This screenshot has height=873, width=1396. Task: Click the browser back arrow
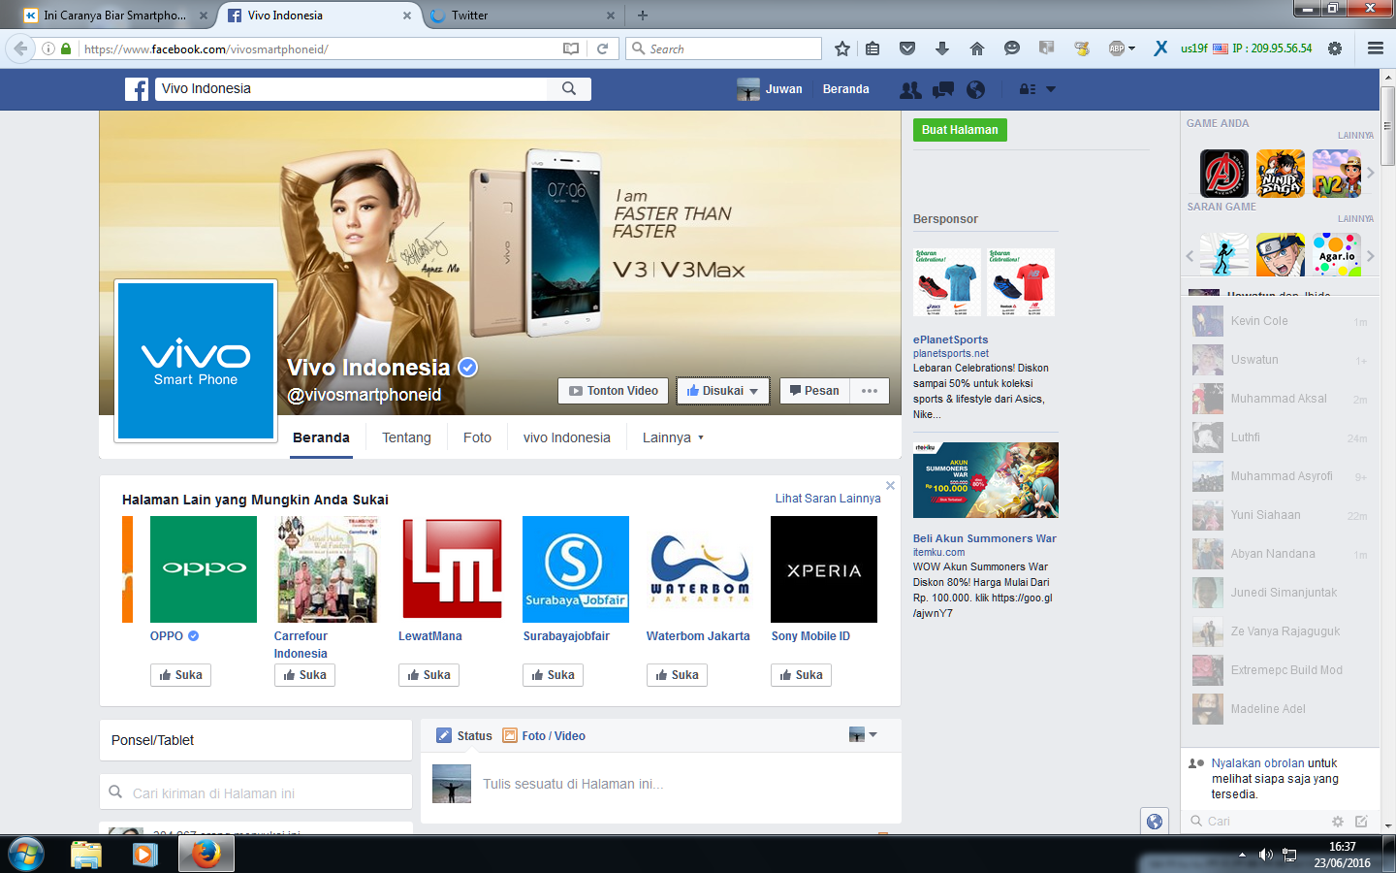coord(20,48)
